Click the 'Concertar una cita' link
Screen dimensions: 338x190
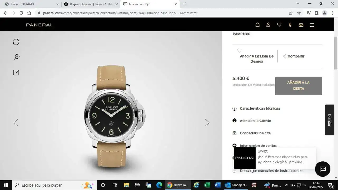point(255,133)
